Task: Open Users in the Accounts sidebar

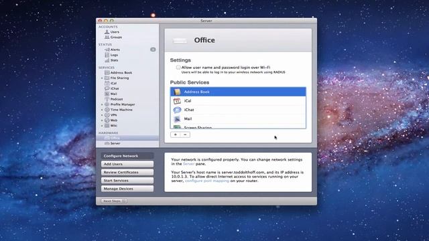Action: click(112, 32)
